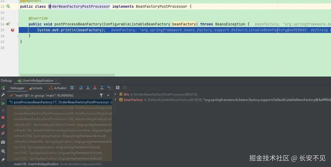Viewport: 331px width, 167px height.
Task: Switch to the Console tab
Action: [36, 88]
